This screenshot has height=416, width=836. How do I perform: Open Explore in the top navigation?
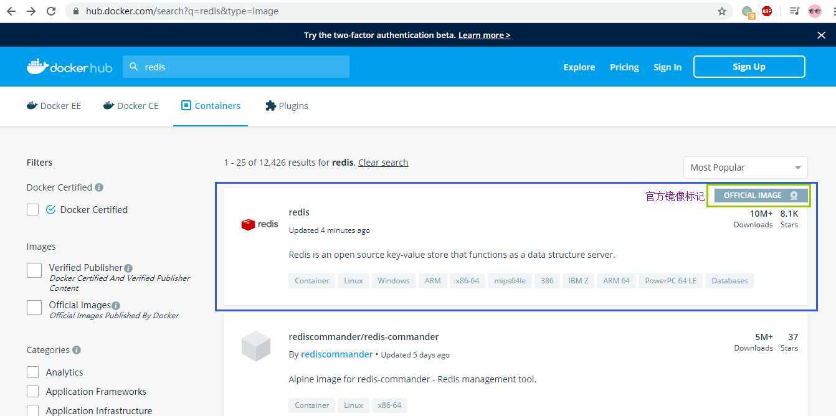coord(579,67)
